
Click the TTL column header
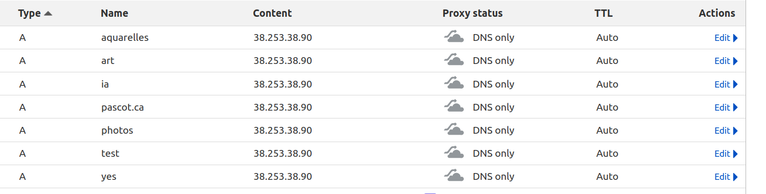(603, 14)
